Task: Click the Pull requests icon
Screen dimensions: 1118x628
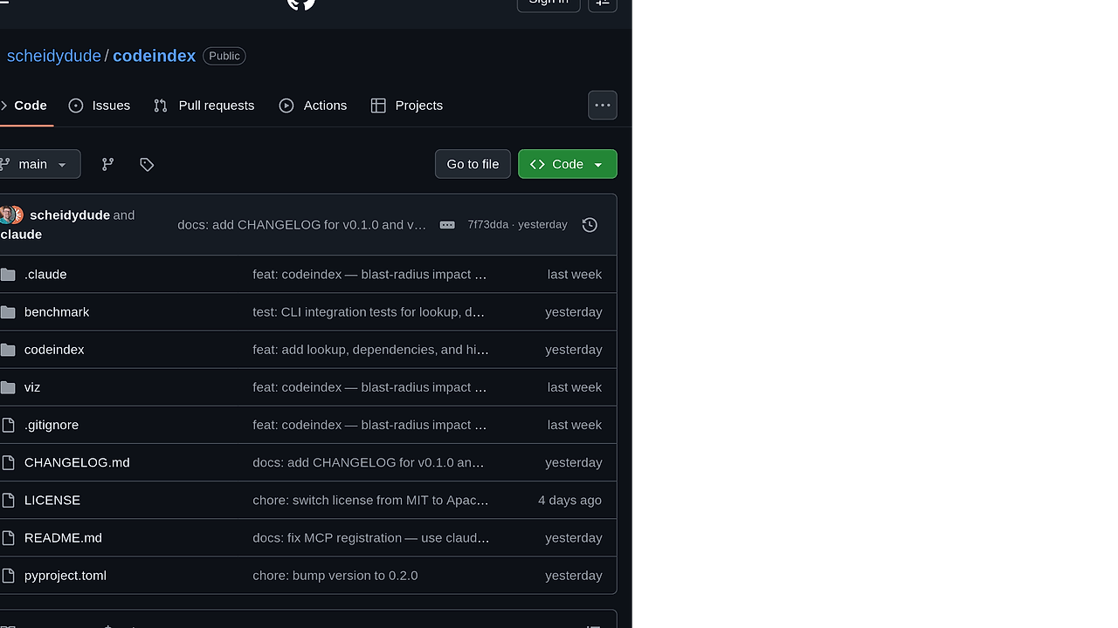Action: pyautogui.click(x=161, y=106)
